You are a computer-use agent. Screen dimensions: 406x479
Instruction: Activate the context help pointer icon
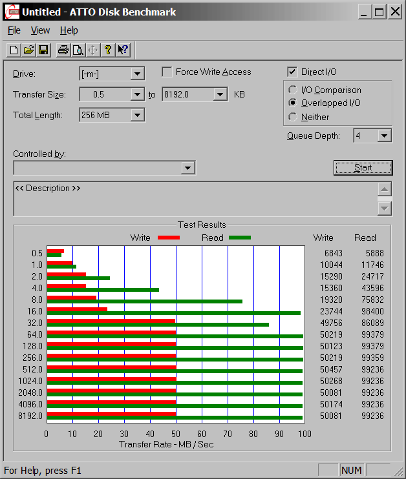[123, 50]
